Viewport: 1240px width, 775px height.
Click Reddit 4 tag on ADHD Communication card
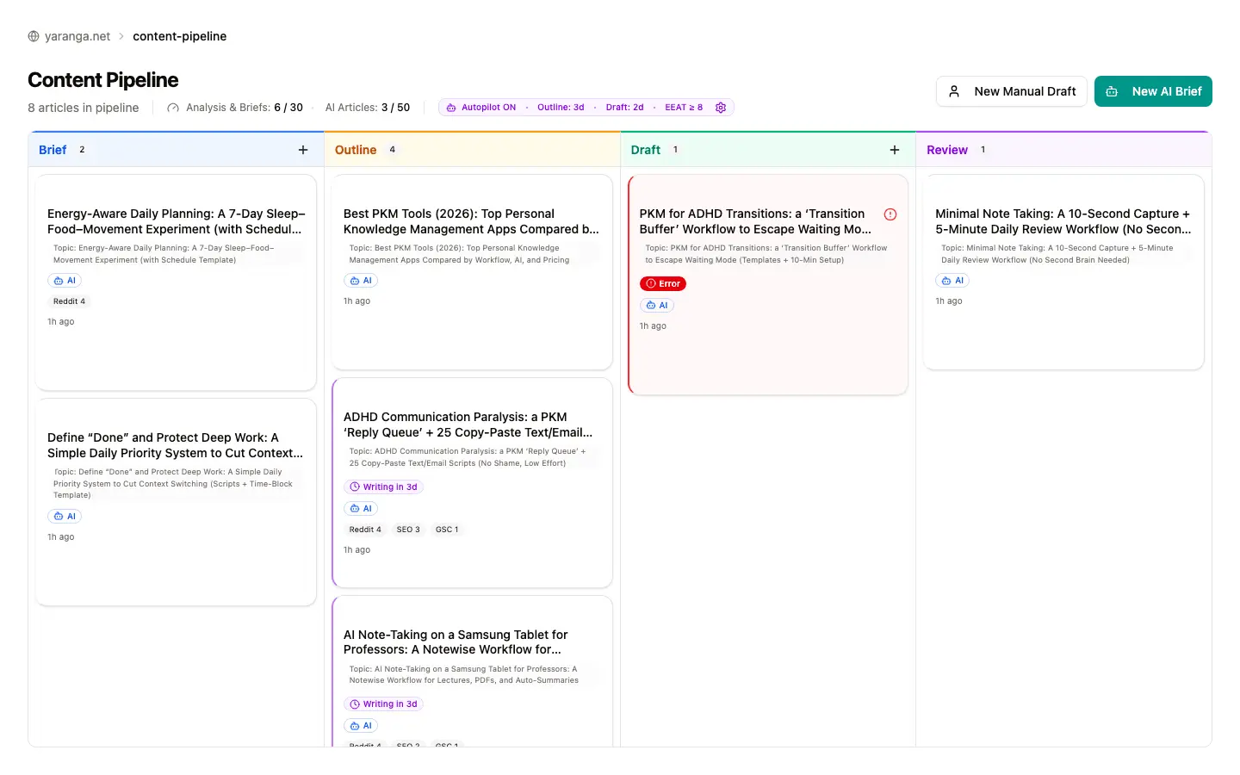point(365,530)
